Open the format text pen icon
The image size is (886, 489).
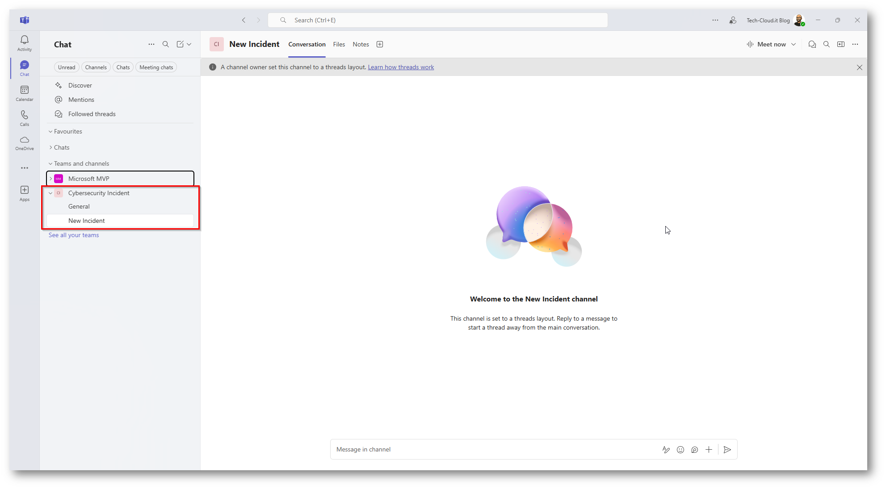666,450
